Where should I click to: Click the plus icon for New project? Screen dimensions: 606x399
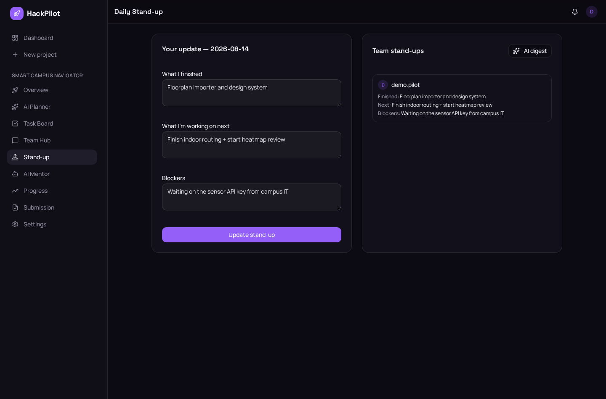(15, 55)
